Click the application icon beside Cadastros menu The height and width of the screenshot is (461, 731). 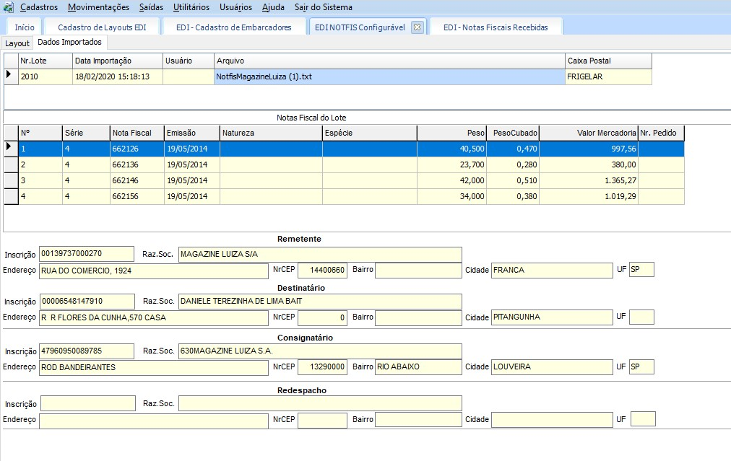[9, 7]
